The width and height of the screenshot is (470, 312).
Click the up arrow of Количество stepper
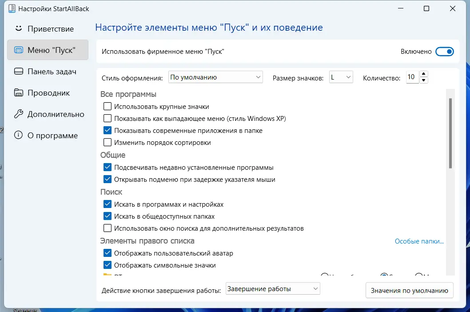click(424, 74)
